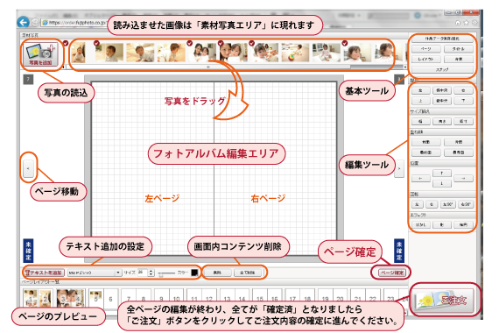Image resolution: width=499 pixels, height=333 pixels.
Task: Click the 両方 both-size button
Action: [x=463, y=122]
